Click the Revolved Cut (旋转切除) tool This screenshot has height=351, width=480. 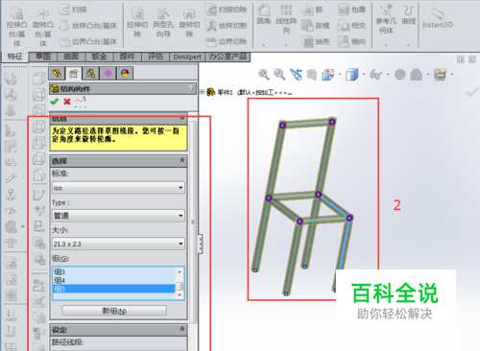tap(189, 23)
